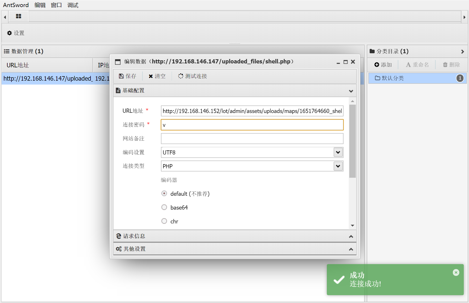The image size is (469, 303).
Task: Click the 数据管理 list icon
Action: (7, 51)
